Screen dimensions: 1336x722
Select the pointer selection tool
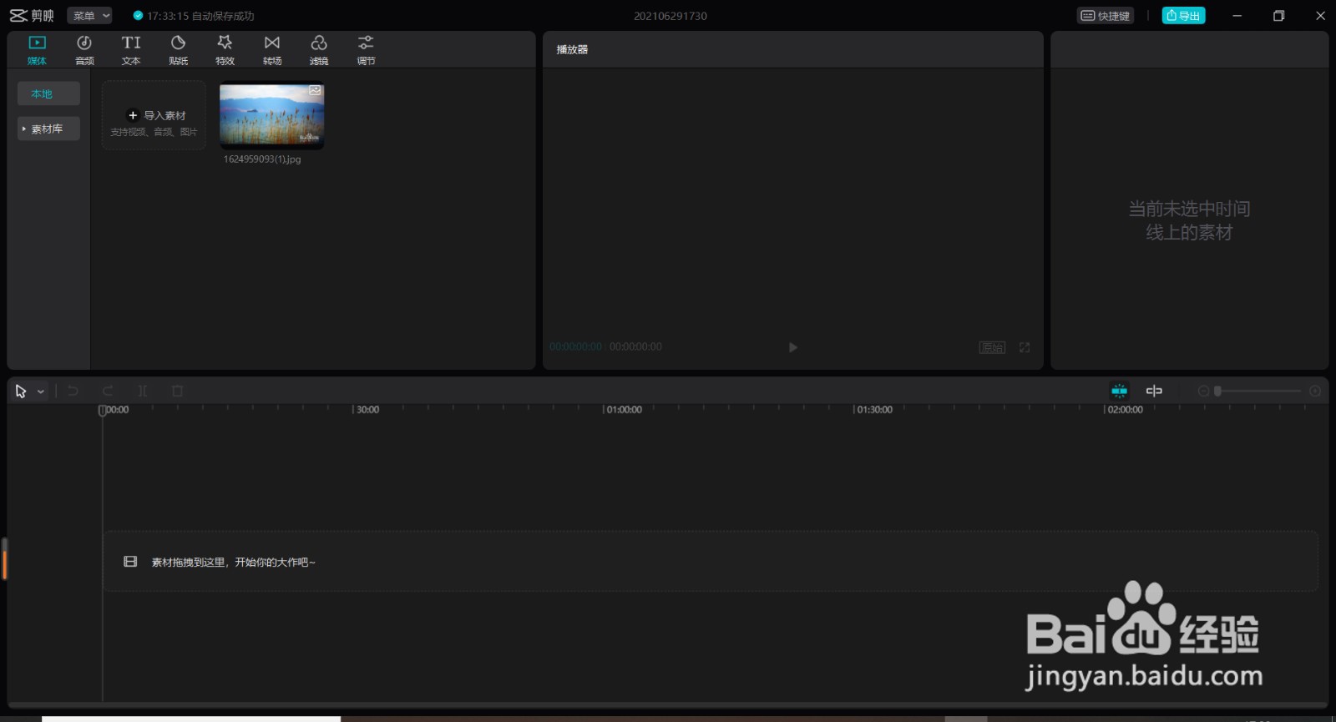tap(21, 391)
